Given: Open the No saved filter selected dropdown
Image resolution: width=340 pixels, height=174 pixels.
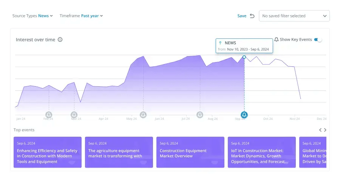Looking at the screenshot, I should [294, 16].
